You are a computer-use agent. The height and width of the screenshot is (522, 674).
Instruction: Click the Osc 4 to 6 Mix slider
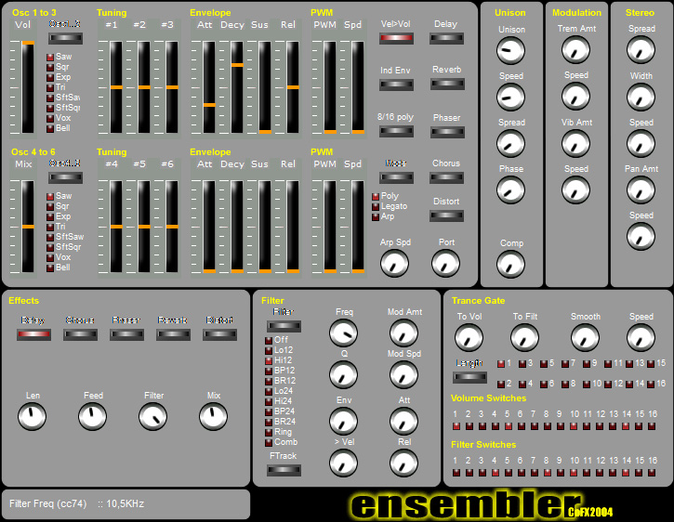pos(28,227)
